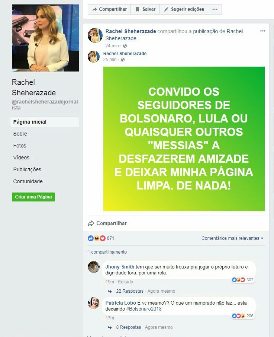This screenshot has width=274, height=337.
Task: Expand the Comentários mais relevantes sort dropdown
Action: (x=232, y=238)
